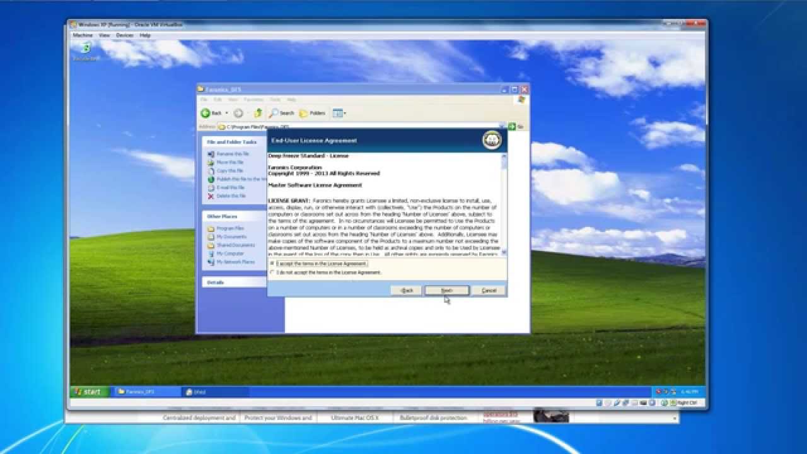Viewport: 807px width, 454px height.
Task: Open Search in the Explorer toolbar
Action: point(282,113)
